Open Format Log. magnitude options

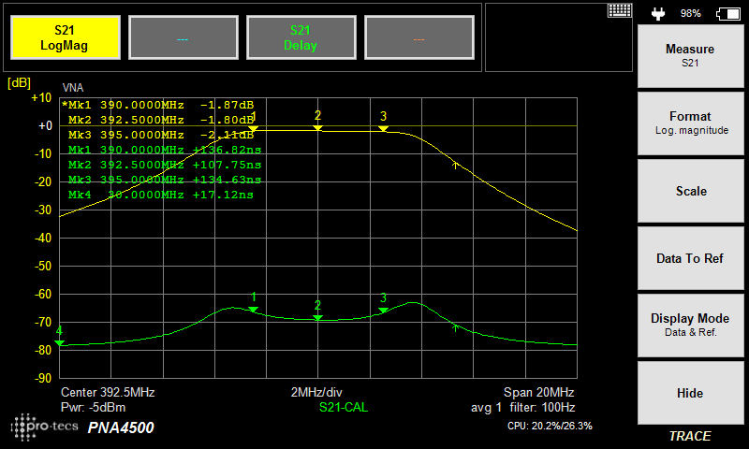coord(689,123)
